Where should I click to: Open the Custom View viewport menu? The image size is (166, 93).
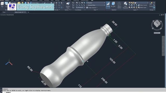click(x=5, y=15)
